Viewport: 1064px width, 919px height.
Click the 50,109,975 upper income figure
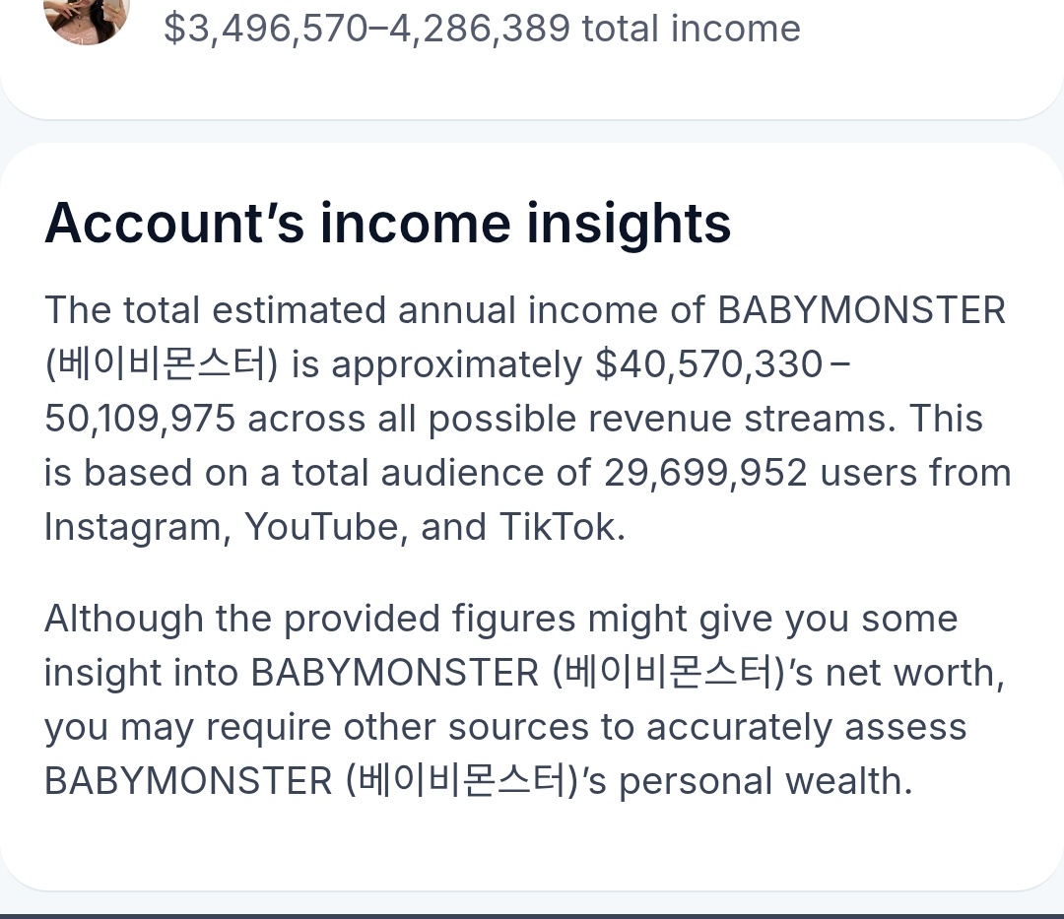(140, 419)
